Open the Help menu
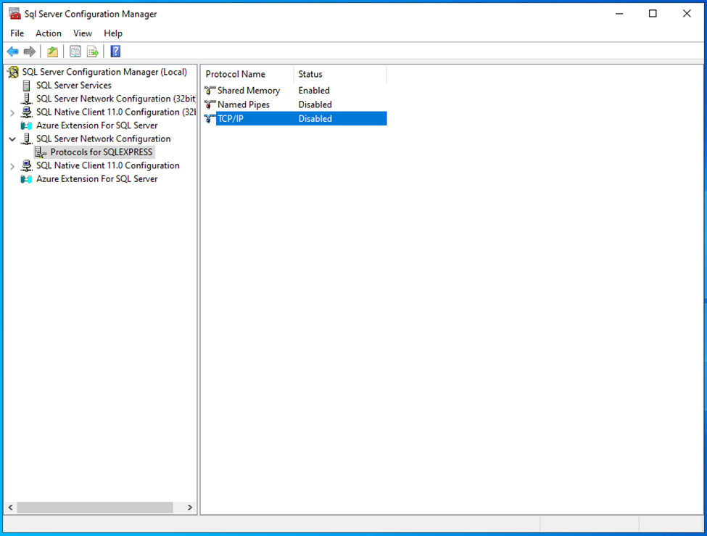The image size is (707, 536). point(112,33)
